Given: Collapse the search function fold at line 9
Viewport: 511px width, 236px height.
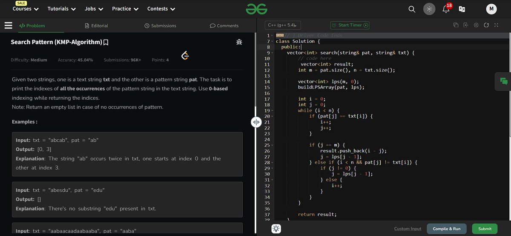Looking at the screenshot, I should click(272, 53).
